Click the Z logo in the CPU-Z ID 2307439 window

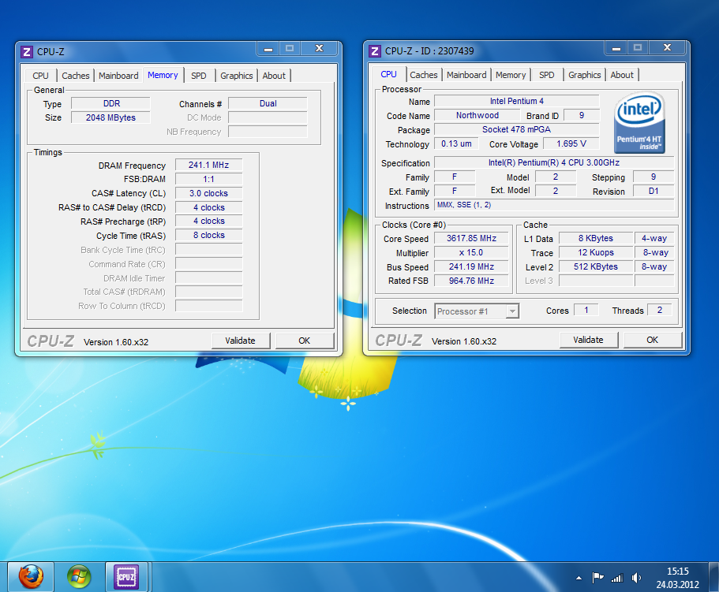click(x=375, y=50)
